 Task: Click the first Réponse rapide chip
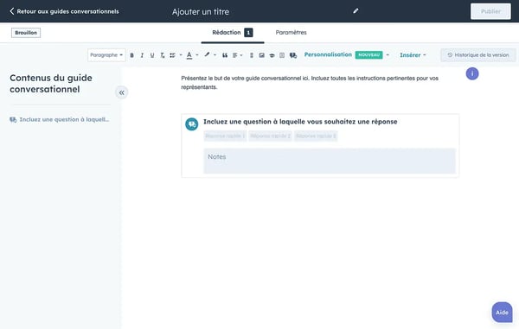tap(225, 136)
